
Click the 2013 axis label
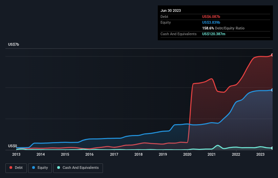[16, 154]
